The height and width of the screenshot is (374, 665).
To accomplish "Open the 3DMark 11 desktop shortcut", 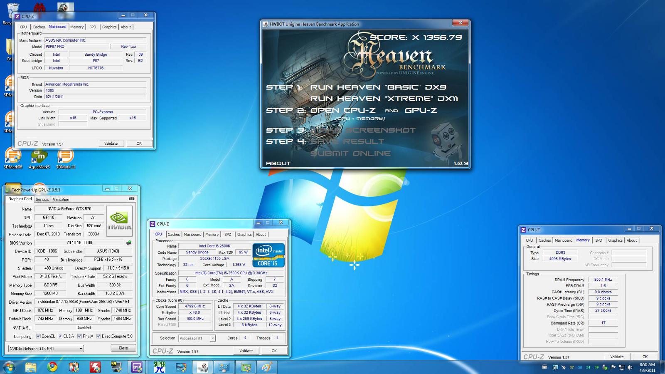I will [x=66, y=159].
